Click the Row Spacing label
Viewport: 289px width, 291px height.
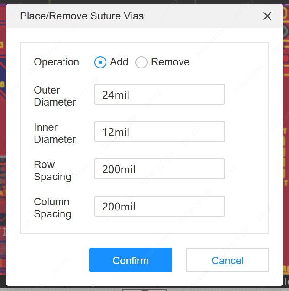[52, 171]
